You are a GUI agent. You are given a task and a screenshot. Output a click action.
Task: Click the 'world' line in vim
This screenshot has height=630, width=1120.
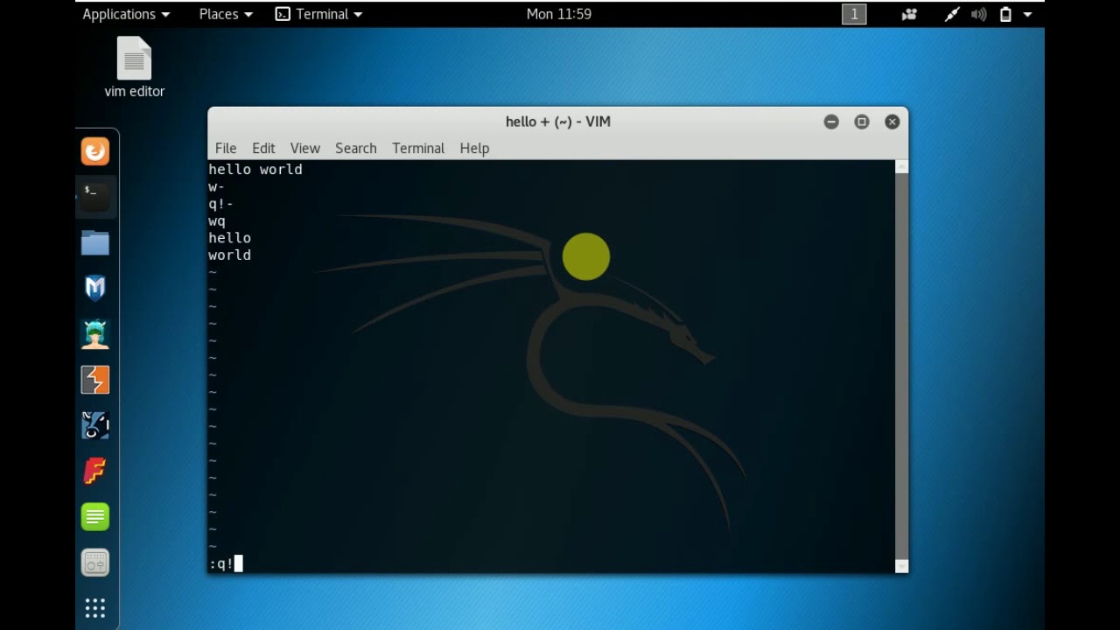coord(229,255)
